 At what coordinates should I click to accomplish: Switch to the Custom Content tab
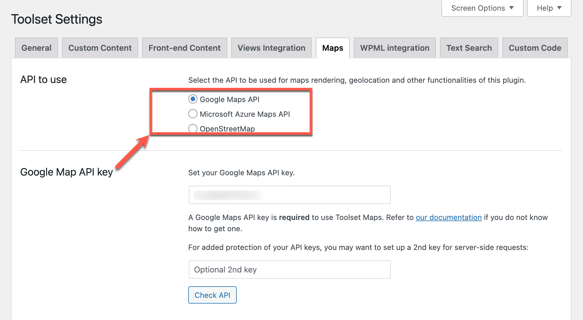(x=100, y=48)
